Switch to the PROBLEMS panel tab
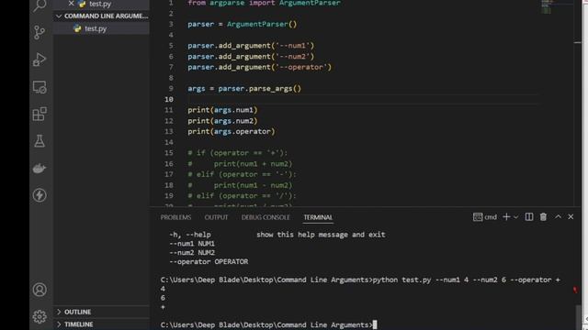Viewport: 588px width, 330px height. tap(175, 217)
